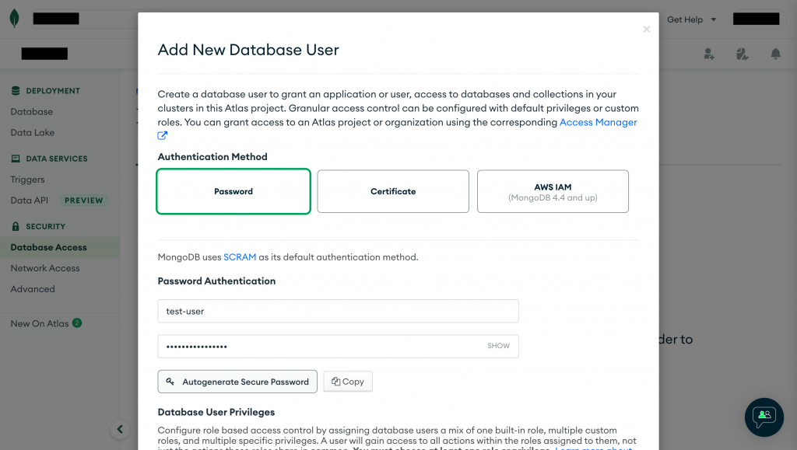The height and width of the screenshot is (450, 797).
Task: Open the invite user icon
Action: coord(709,54)
